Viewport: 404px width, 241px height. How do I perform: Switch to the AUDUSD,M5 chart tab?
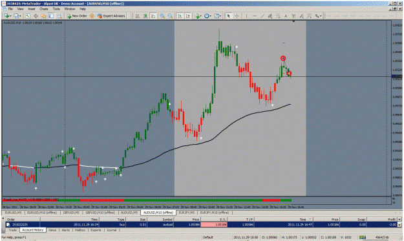(x=129, y=213)
